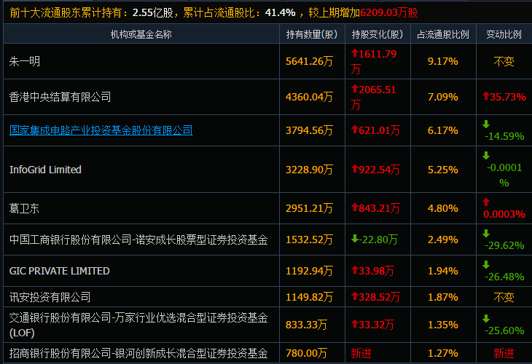Select the change ratio -14.59%
The height and width of the screenshot is (364, 532).
coord(504,130)
